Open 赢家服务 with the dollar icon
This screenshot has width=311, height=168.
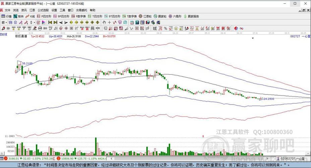[x=191, y=16]
